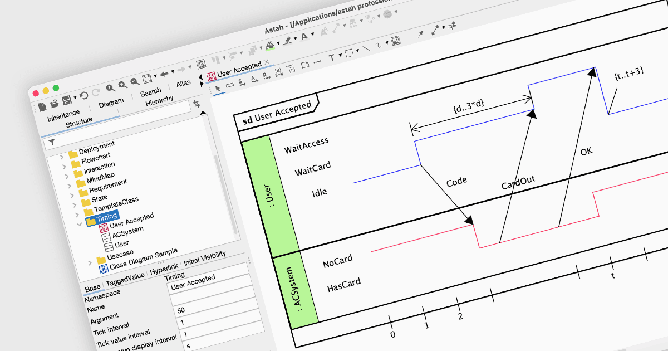
Task: Fit diagram in window icon
Action: pyautogui.click(x=146, y=79)
